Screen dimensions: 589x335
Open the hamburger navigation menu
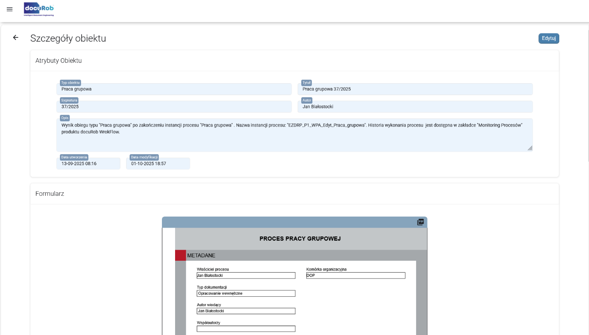(10, 9)
